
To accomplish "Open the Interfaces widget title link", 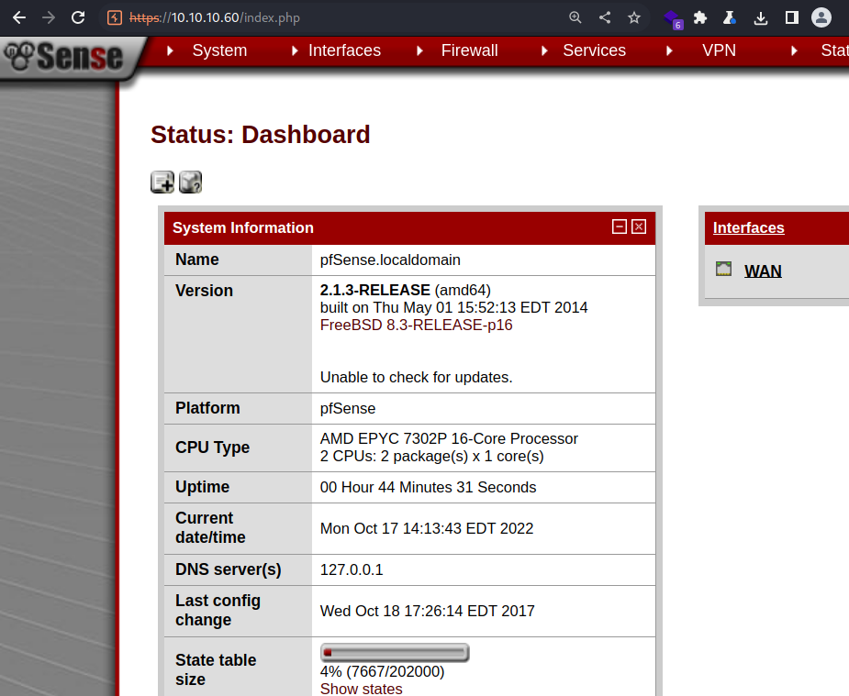I will (748, 227).
